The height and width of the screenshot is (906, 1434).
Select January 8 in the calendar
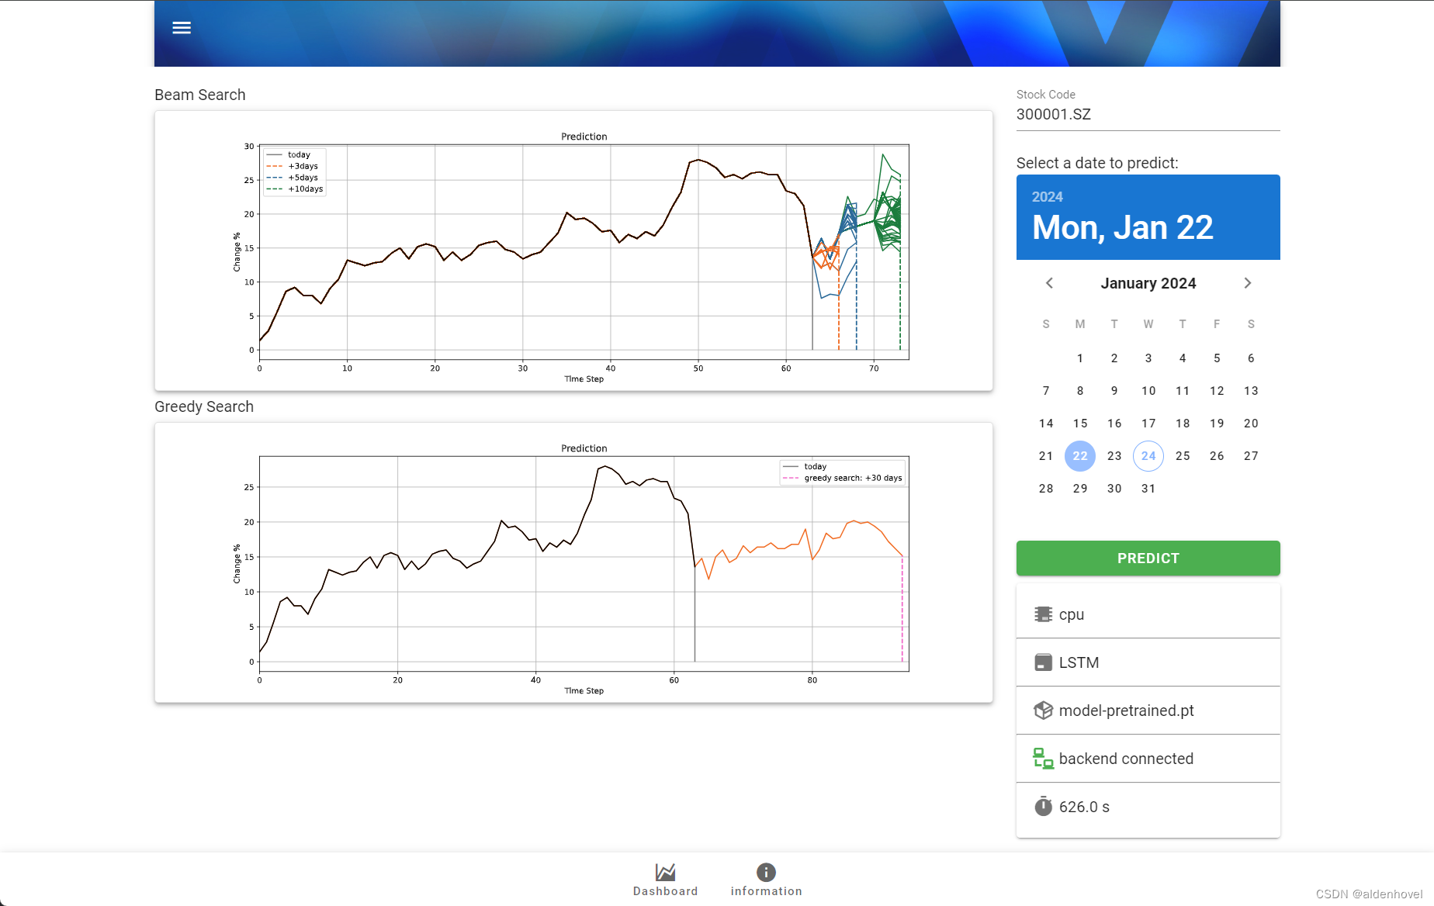click(1079, 391)
